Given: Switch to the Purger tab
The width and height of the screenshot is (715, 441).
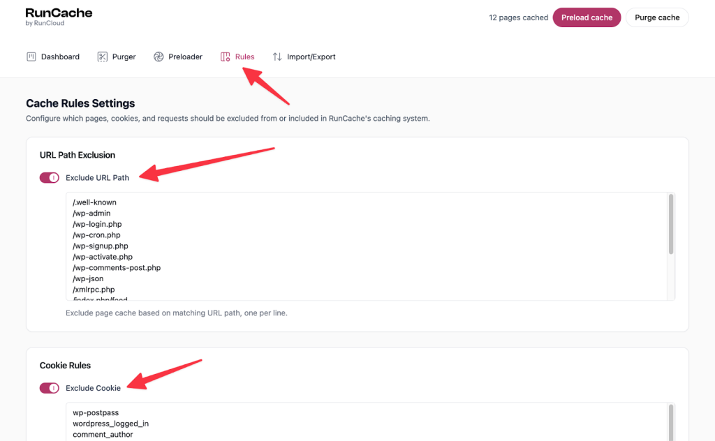Looking at the screenshot, I should click(x=117, y=57).
